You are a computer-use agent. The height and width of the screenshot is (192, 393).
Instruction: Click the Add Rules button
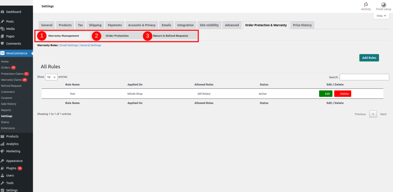369,58
